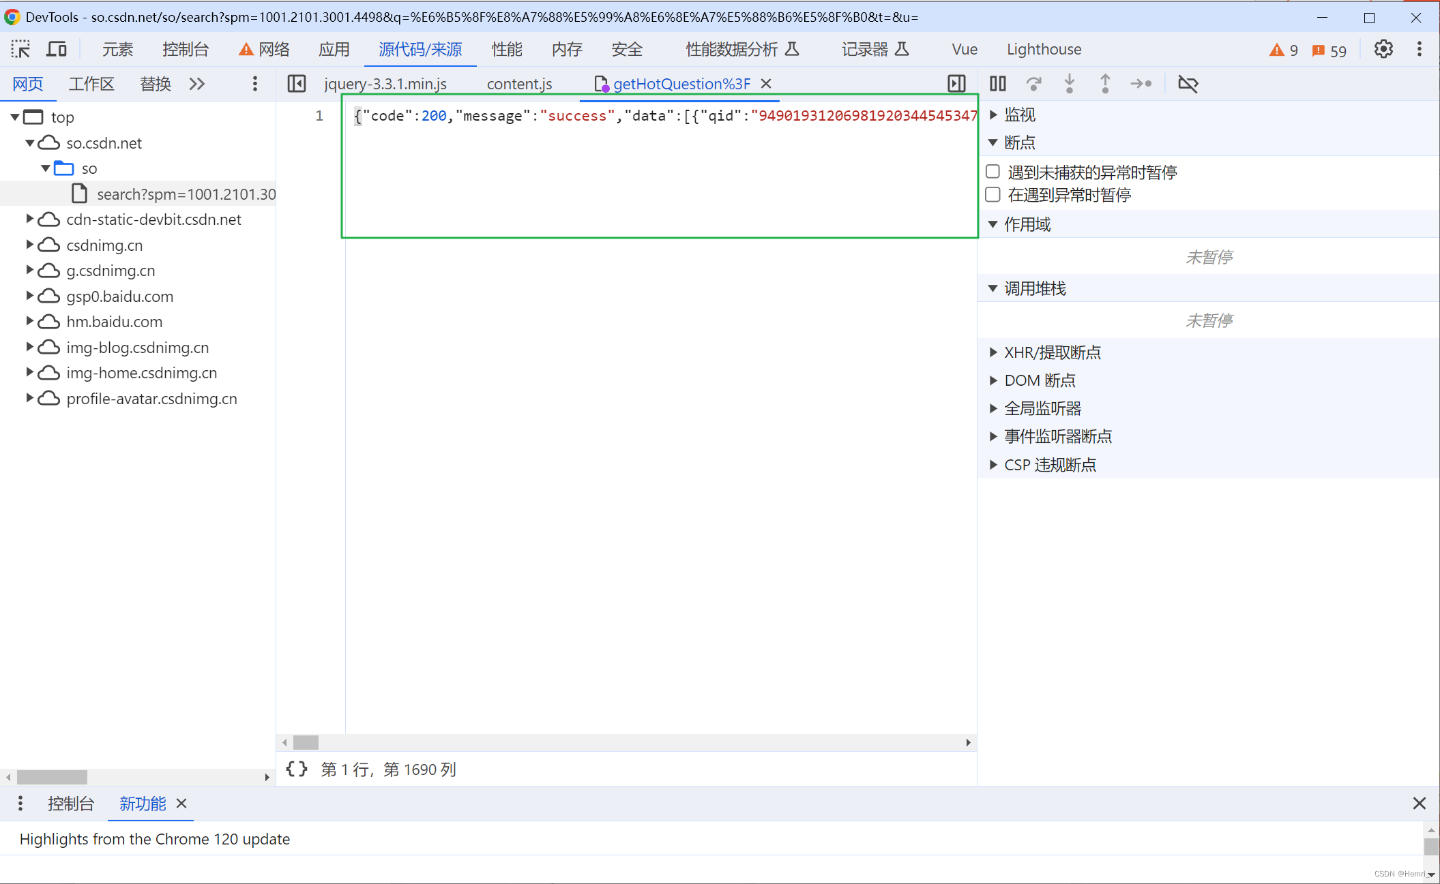Close the getHotQuestion%3F file tab
The image size is (1440, 884).
point(766,83)
